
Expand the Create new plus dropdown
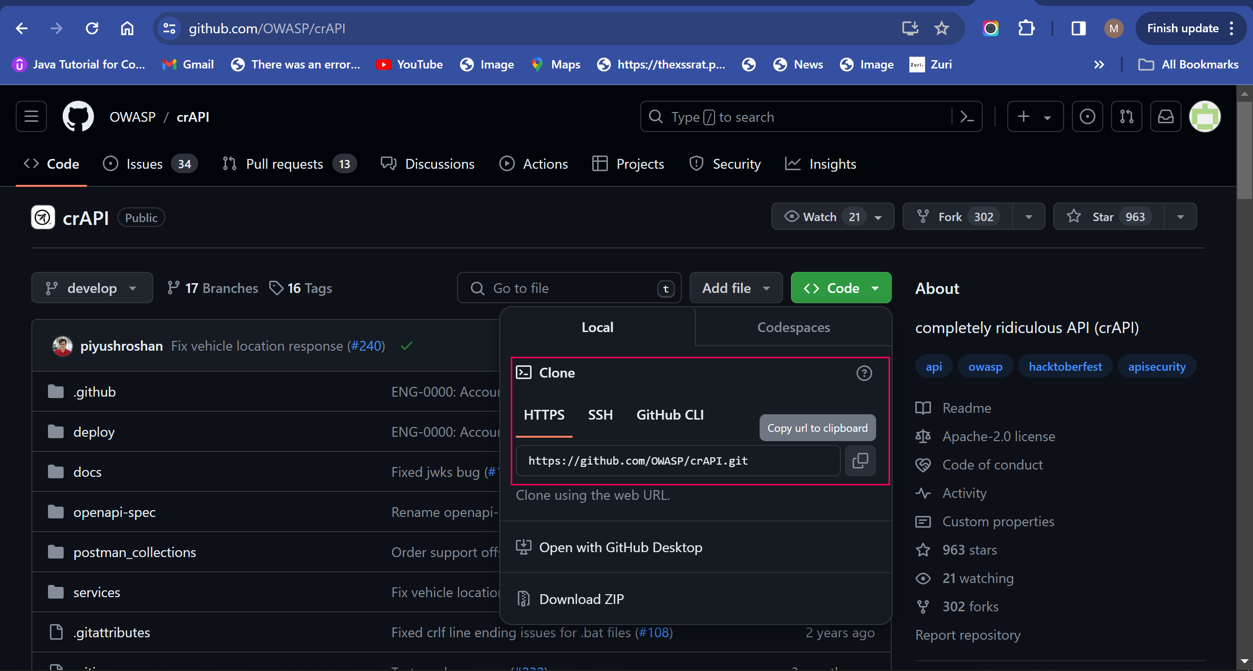(x=1035, y=116)
